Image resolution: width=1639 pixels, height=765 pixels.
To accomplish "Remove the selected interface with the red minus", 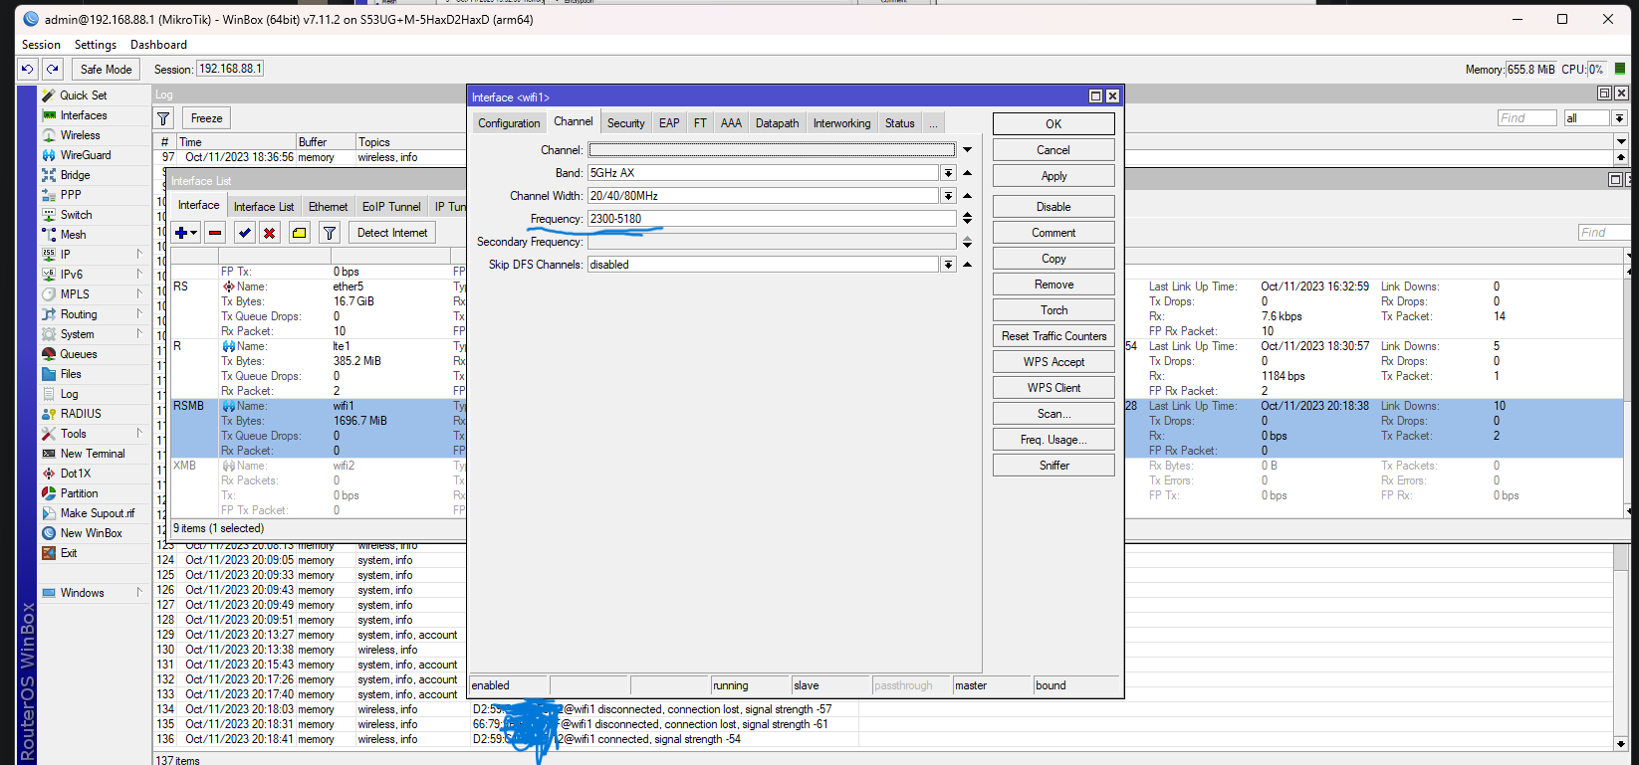I will coord(215,233).
